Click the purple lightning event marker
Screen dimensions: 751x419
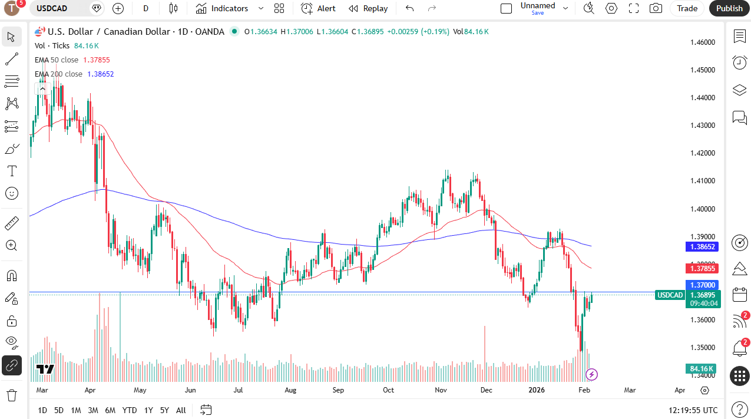tap(592, 374)
